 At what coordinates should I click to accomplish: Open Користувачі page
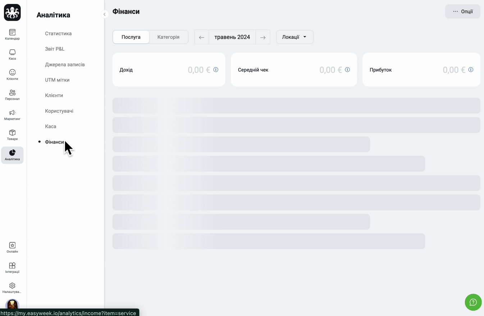(59, 111)
